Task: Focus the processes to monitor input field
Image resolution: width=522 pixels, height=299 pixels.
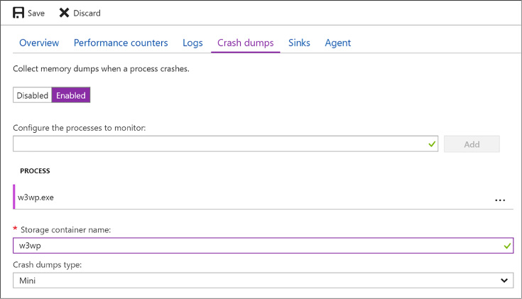Action: pyautogui.click(x=225, y=144)
